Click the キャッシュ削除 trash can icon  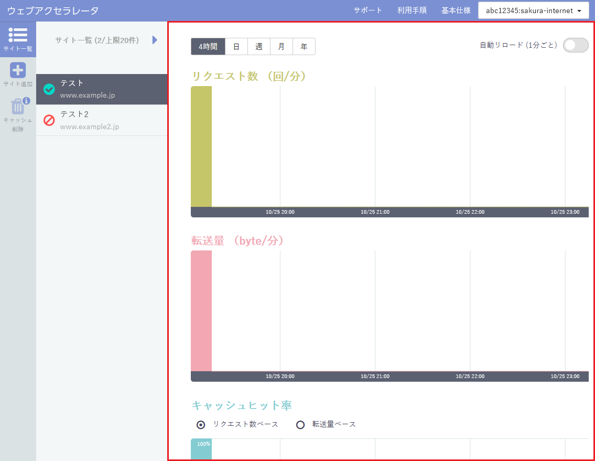(x=17, y=107)
